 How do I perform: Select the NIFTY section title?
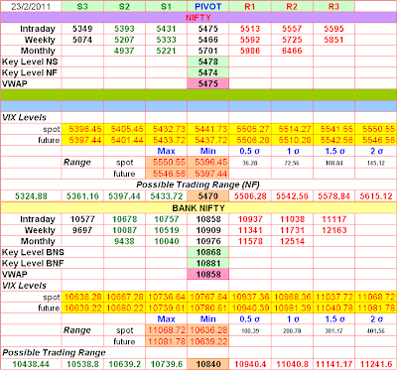(x=198, y=18)
